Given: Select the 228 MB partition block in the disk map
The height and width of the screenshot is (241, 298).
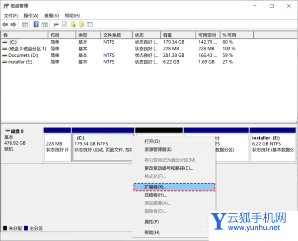Looking at the screenshot, I should 57,145.
